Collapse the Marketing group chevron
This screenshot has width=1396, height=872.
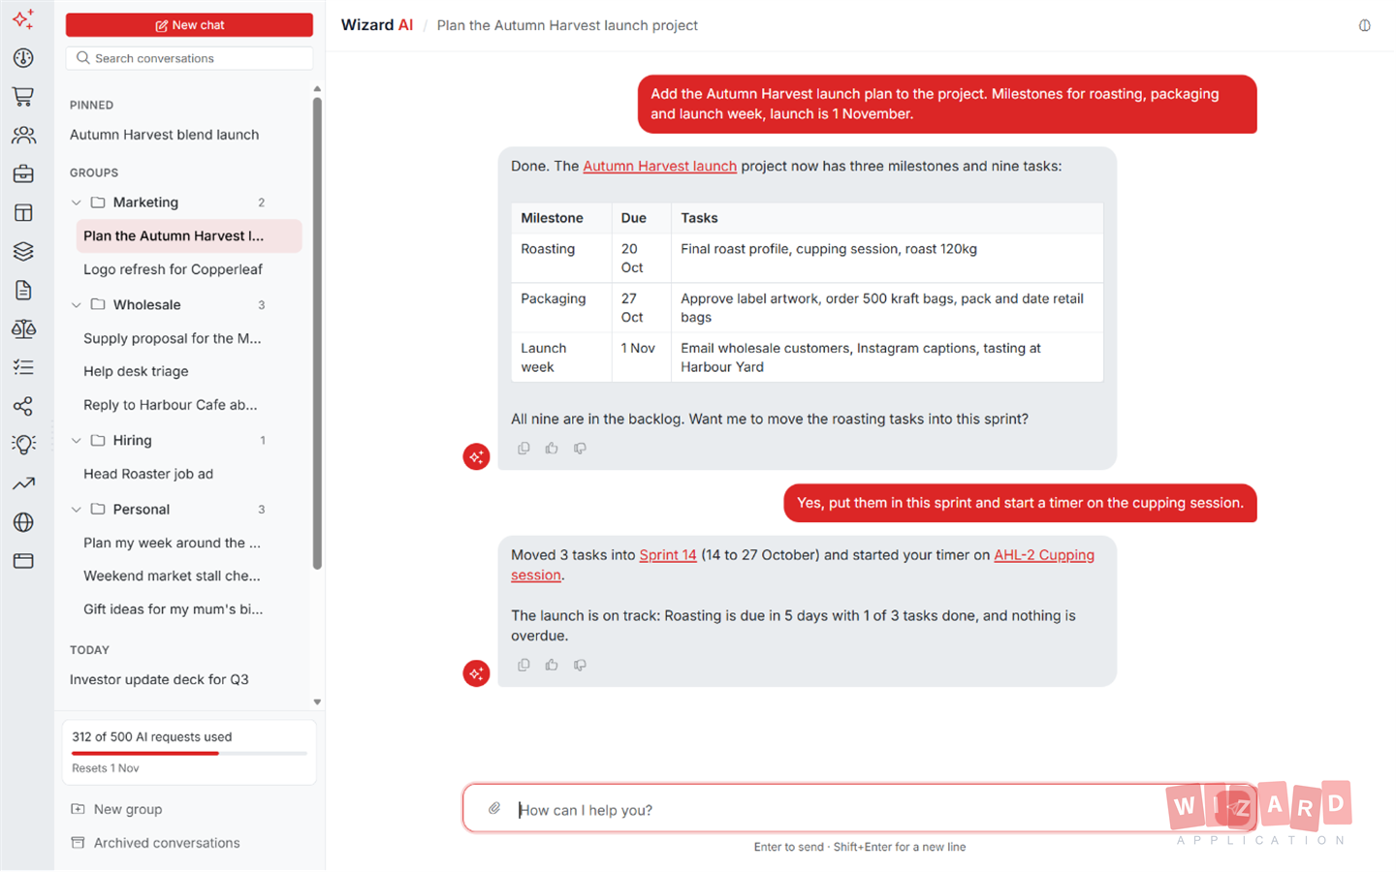pyautogui.click(x=77, y=202)
